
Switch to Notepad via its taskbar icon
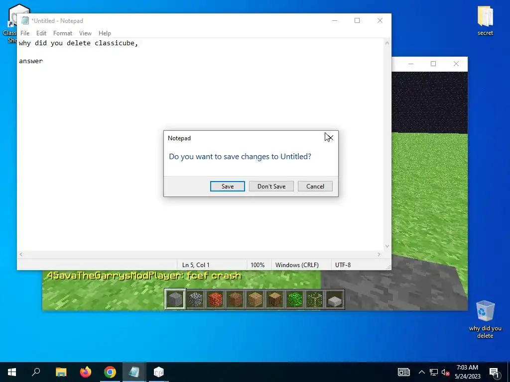(x=134, y=372)
